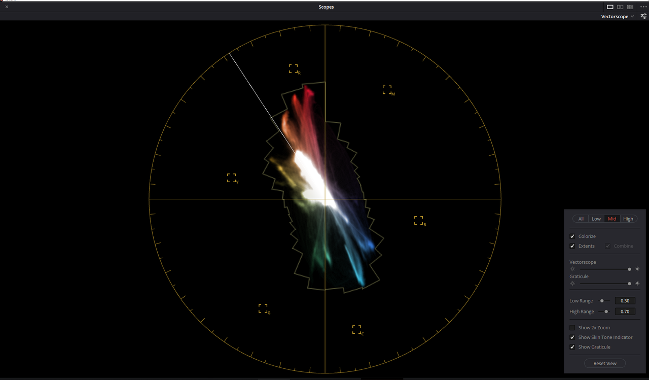649x380 pixels.
Task: Click the Low Range 0.30 value field
Action: click(x=625, y=301)
